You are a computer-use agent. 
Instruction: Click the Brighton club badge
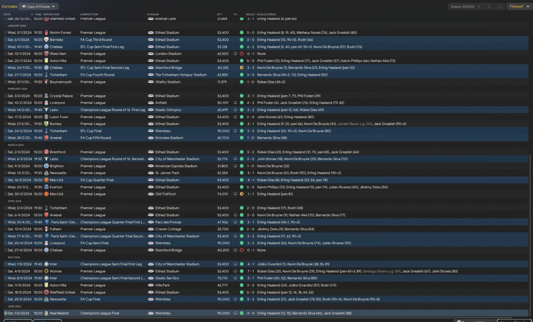[46, 166]
